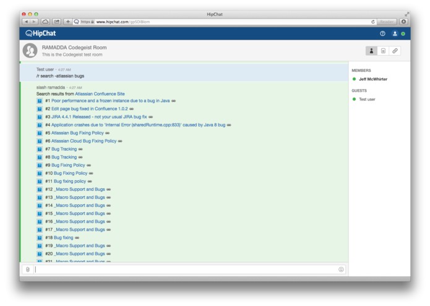Screen dimensions: 430x306
Task: Go back with browser back arrow
Action: [x=26, y=22]
